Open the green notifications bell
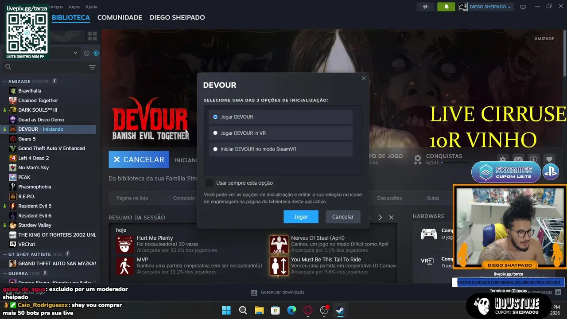The image size is (567, 319). pyautogui.click(x=446, y=7)
